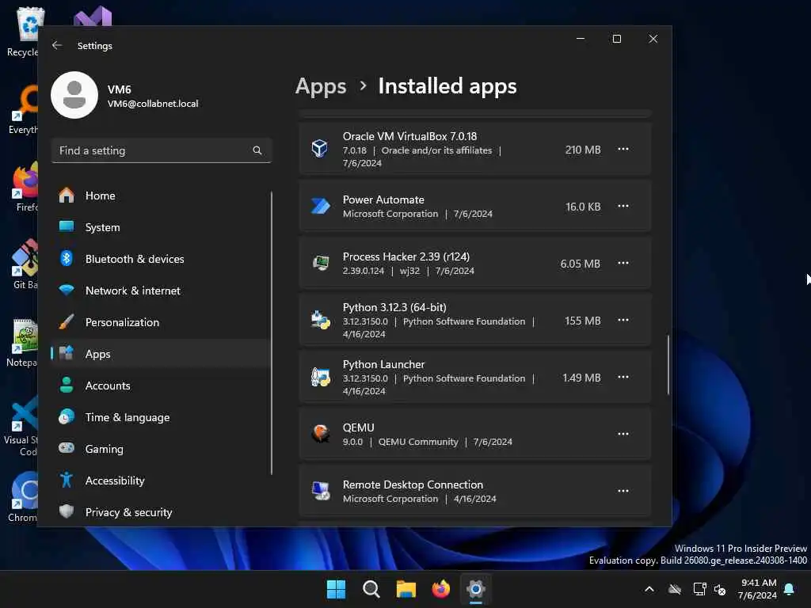
Task: Click the 210 MB size of VirtualBox
Action: [x=583, y=150]
